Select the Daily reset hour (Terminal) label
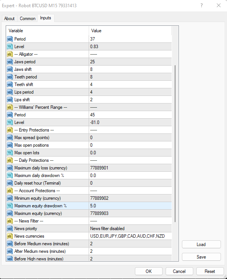The height and width of the screenshot is (279, 227). coord(38,183)
